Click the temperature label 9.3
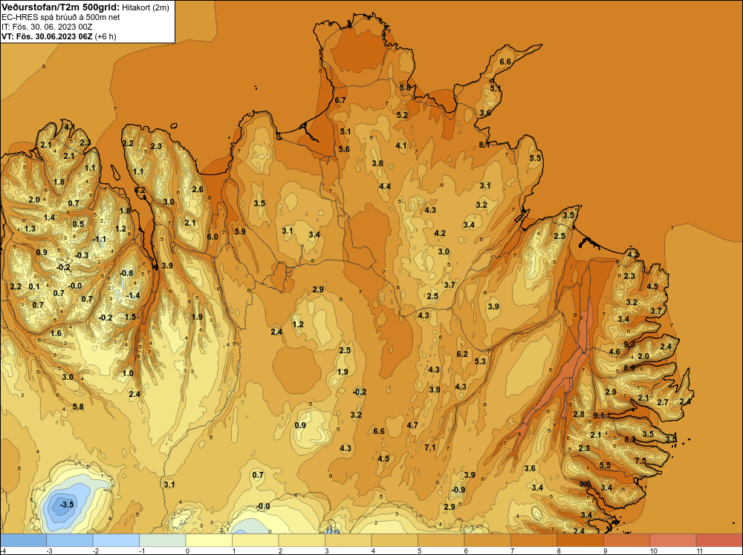Viewport: 743px width, 555px height. [x=629, y=344]
